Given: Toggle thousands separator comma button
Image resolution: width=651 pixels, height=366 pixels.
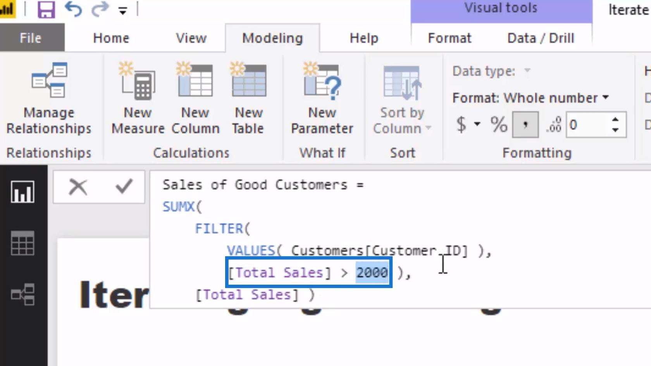Looking at the screenshot, I should point(525,125).
